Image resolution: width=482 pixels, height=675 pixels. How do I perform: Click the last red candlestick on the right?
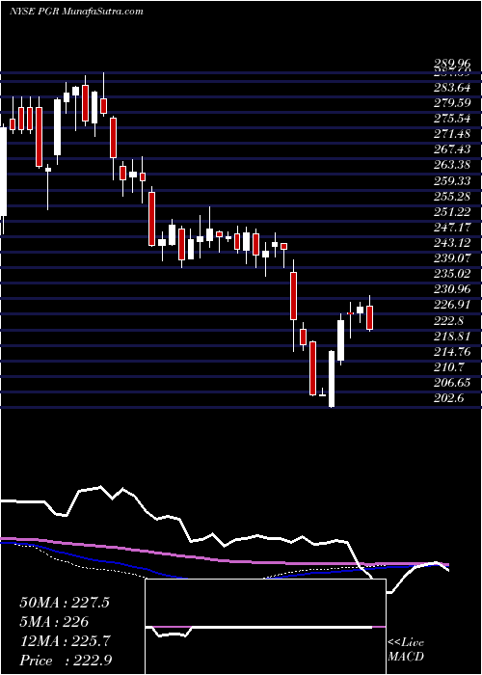pos(369,317)
